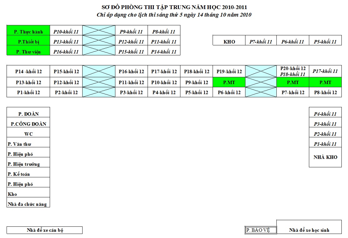Viewport: 348px width, 238px height.
Task: Select the "Nhà đa chức năng" cell
Action: tap(28, 204)
